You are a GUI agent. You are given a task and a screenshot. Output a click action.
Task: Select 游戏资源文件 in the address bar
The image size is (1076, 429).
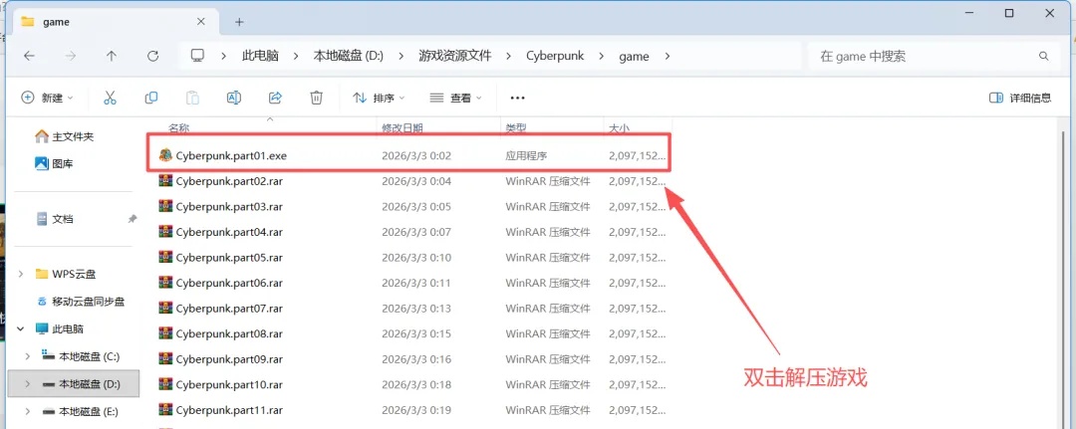(x=455, y=56)
